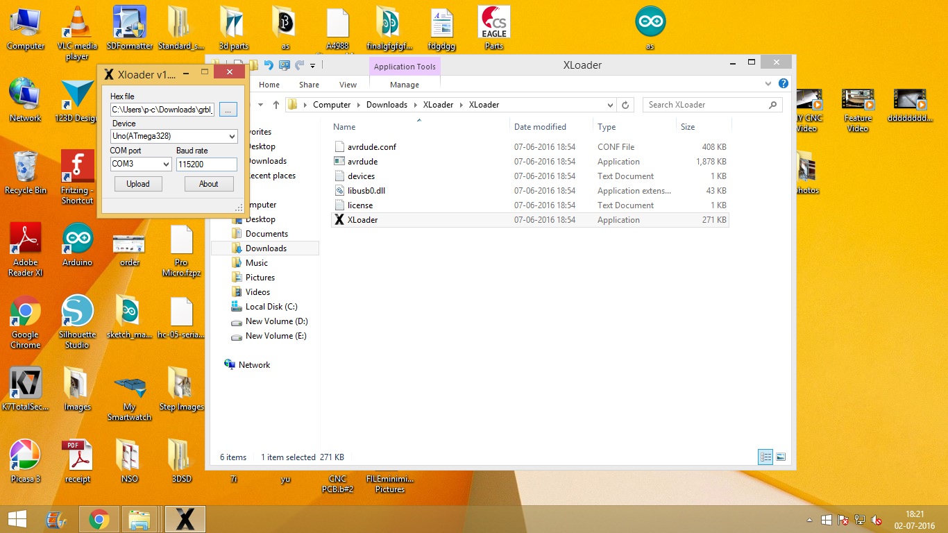Image resolution: width=948 pixels, height=533 pixels.
Task: Show hidden system tray icons
Action: tap(809, 520)
